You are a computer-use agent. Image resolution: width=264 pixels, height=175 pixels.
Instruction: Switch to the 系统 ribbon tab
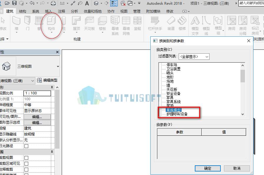pyautogui.click(x=36, y=11)
